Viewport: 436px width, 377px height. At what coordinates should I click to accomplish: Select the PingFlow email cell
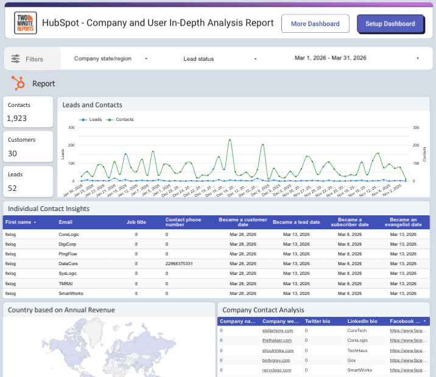[68, 254]
